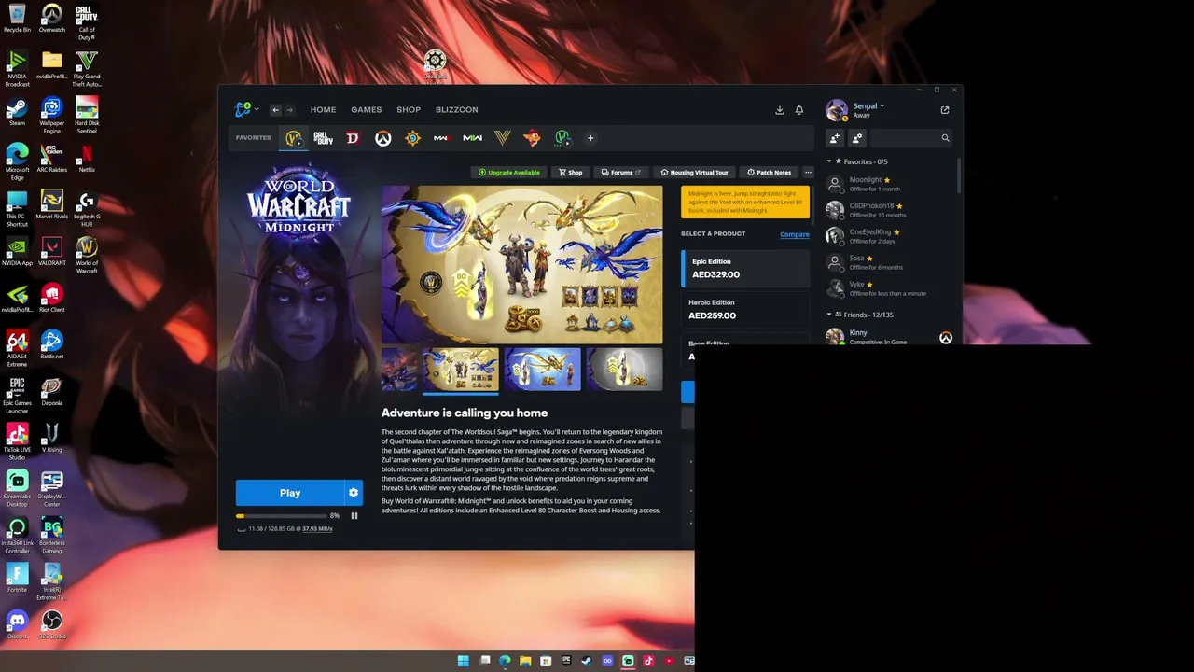This screenshot has height=672, width=1194.
Task: Open the SHOP tab
Action: point(409,110)
